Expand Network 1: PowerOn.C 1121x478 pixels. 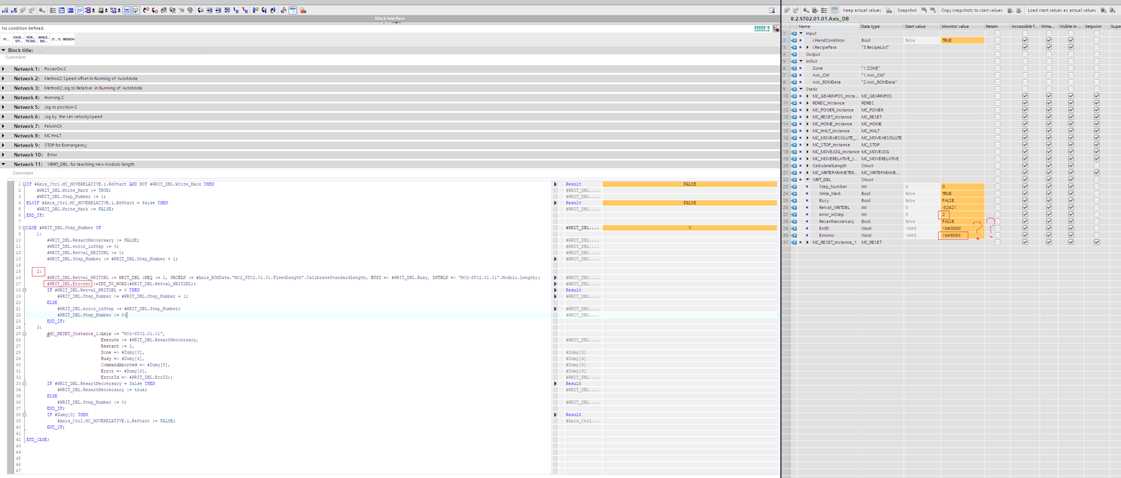[x=4, y=69]
